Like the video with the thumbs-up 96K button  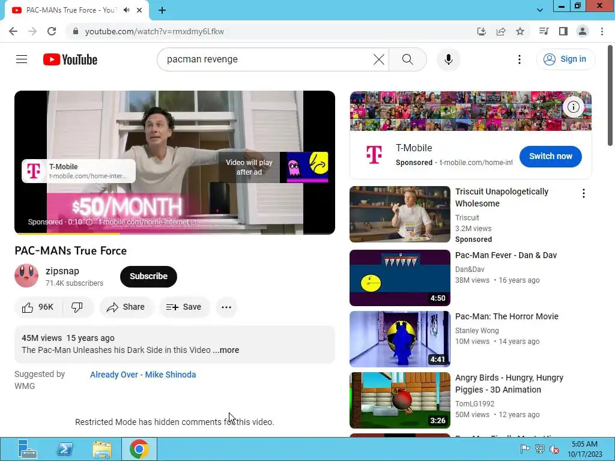(x=38, y=307)
